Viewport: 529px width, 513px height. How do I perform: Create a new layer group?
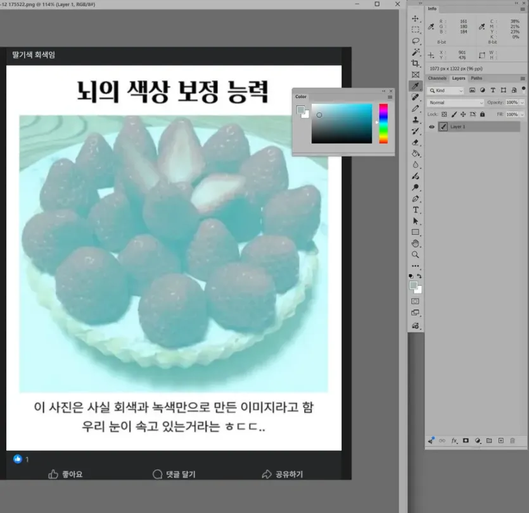tap(489, 441)
